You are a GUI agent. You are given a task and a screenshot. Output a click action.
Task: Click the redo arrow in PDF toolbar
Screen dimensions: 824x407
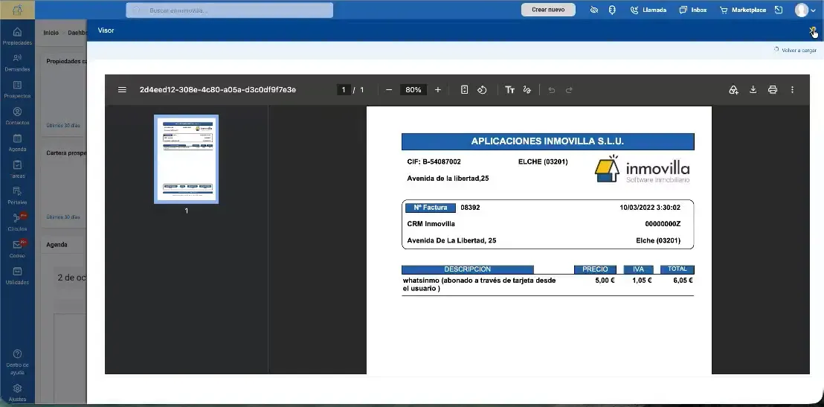pyautogui.click(x=569, y=90)
